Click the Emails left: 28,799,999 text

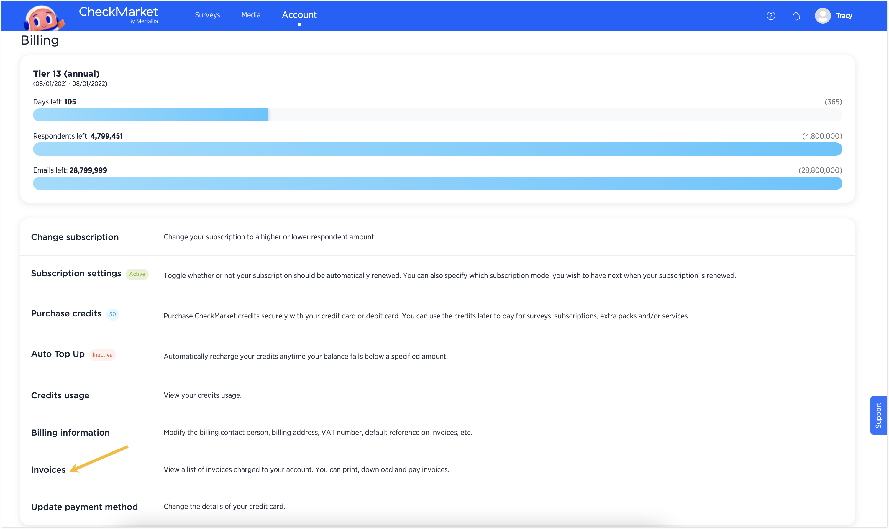pos(70,170)
